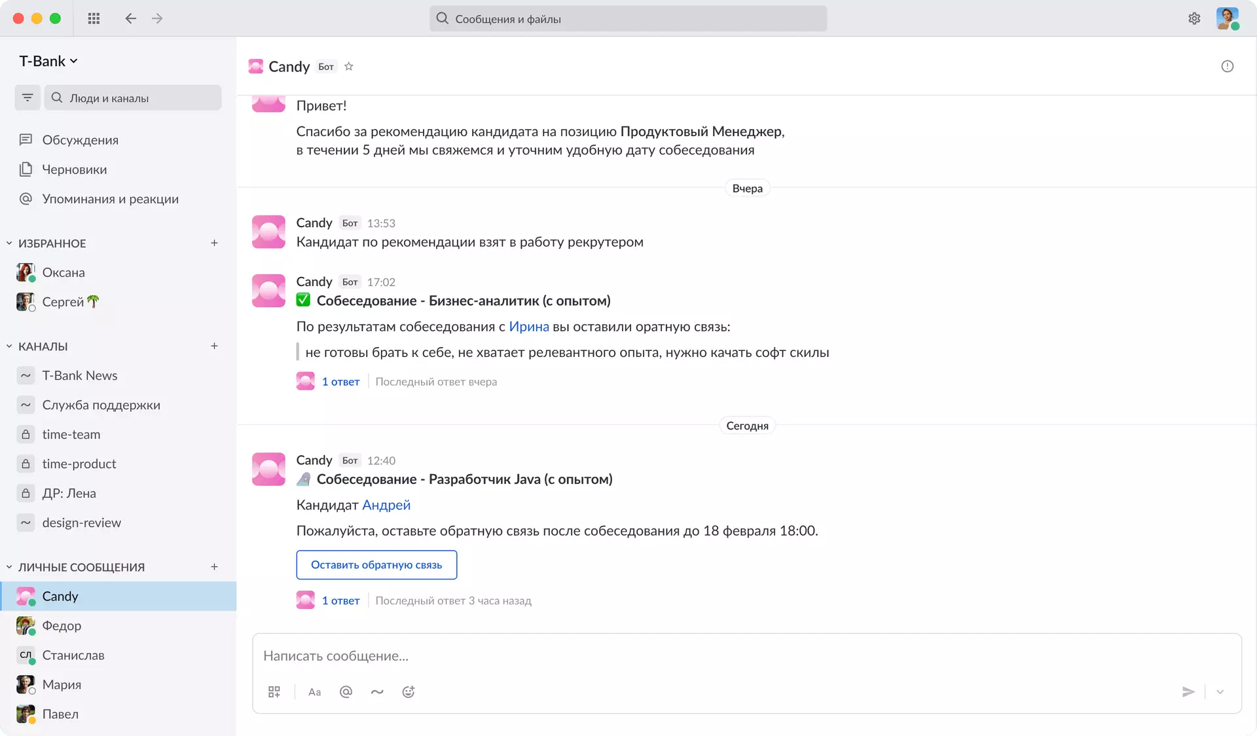
Task: Star the Candy chat as favorite
Action: (349, 66)
